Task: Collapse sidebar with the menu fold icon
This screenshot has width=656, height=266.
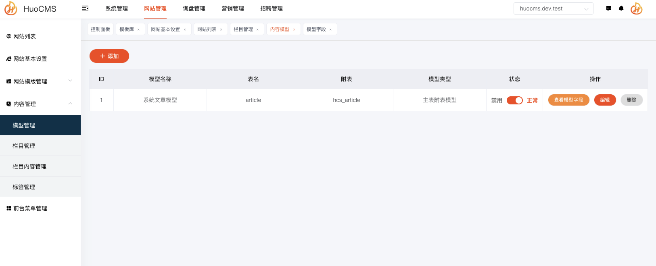Action: click(85, 8)
